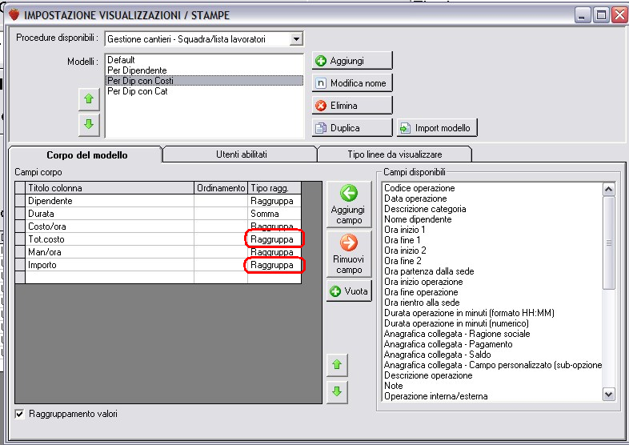Click Modifica nome button
The height and width of the screenshot is (445, 629).
pos(352,83)
